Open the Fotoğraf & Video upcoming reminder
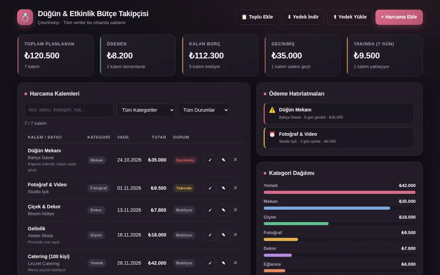 (339, 137)
